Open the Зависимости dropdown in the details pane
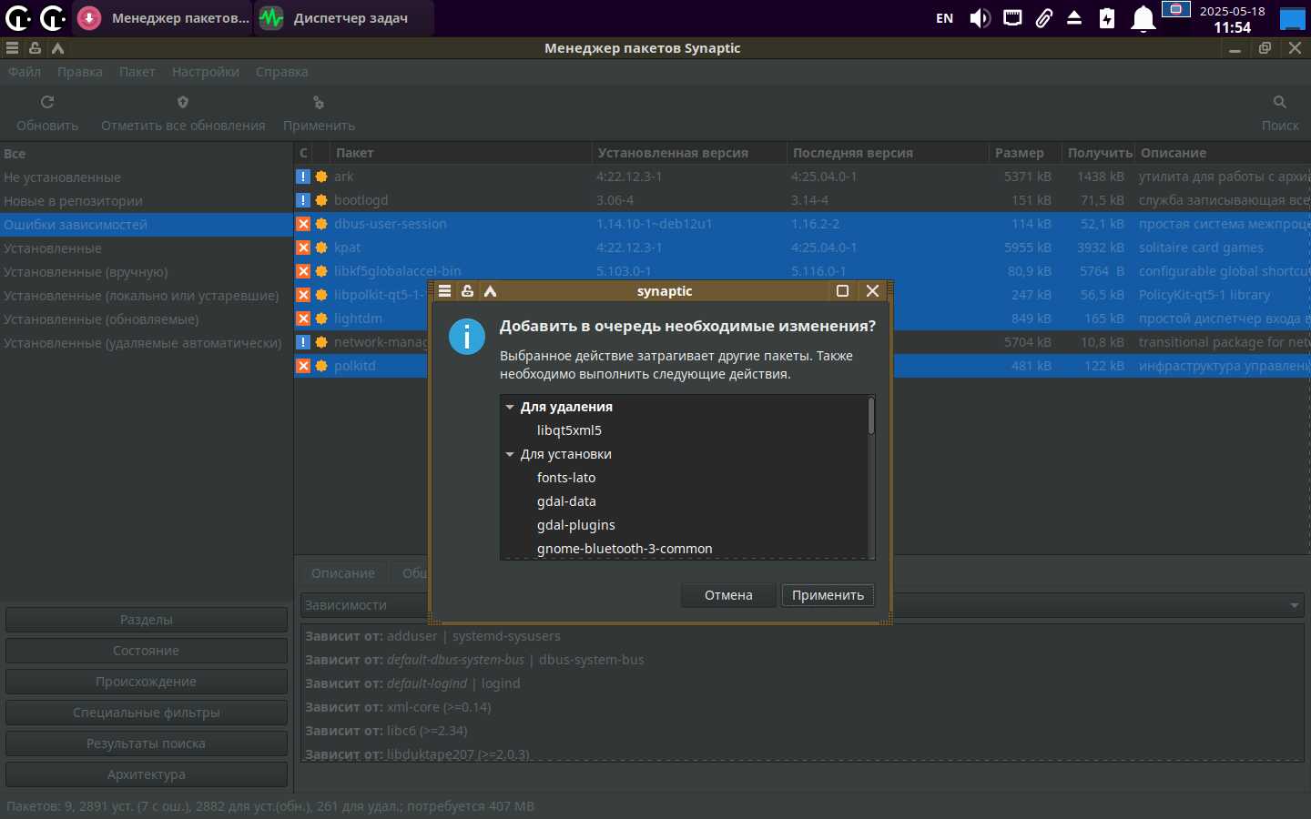Viewport: 1311px width, 819px height. pos(802,605)
